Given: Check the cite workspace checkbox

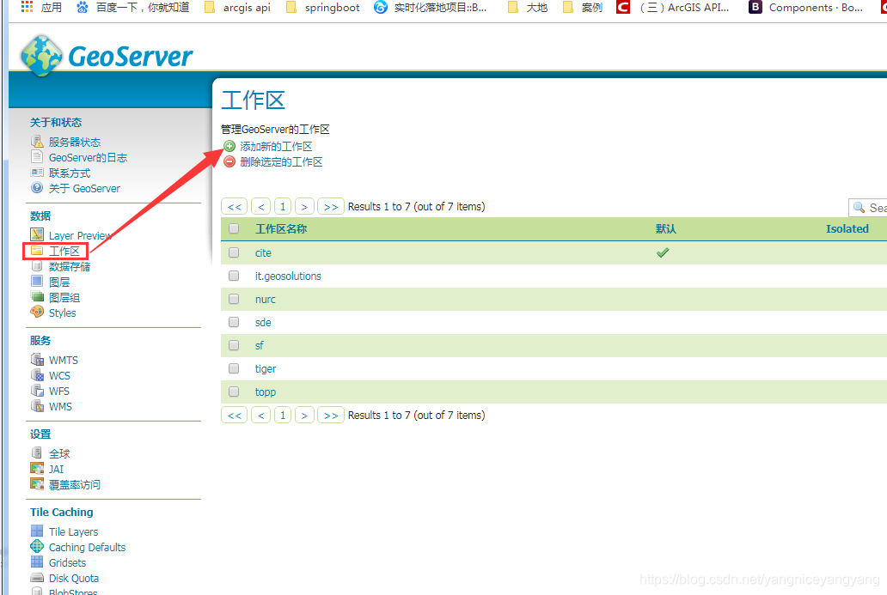Looking at the screenshot, I should [x=234, y=252].
